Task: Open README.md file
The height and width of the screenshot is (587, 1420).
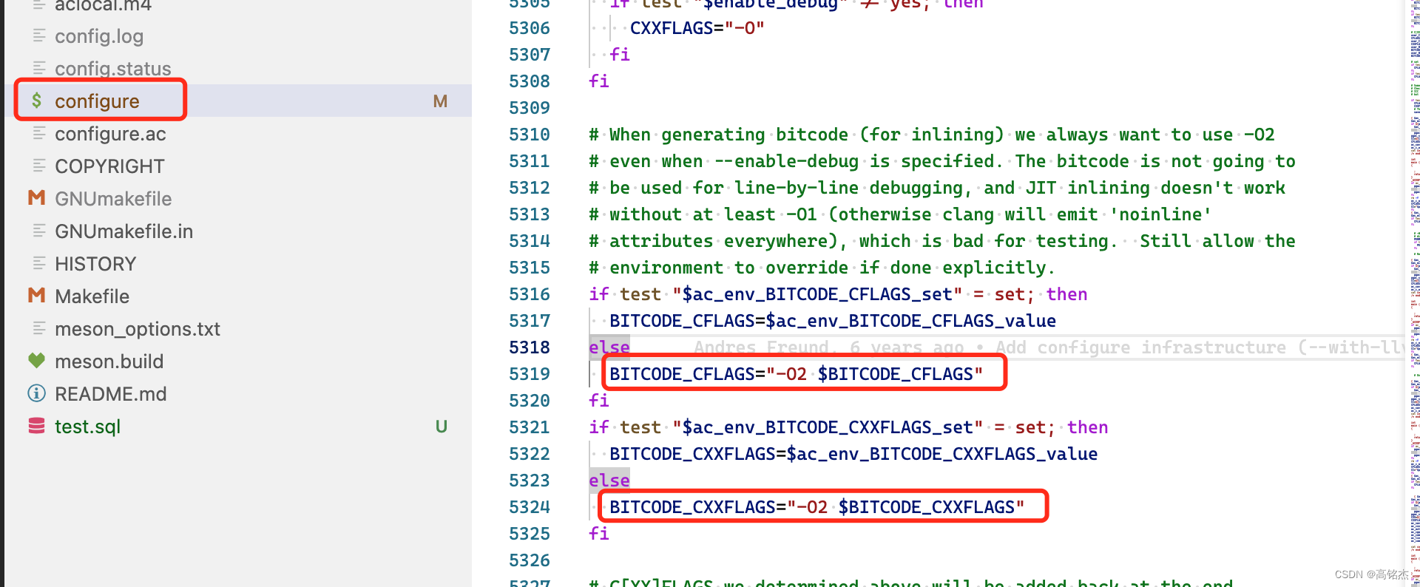Action: click(110, 394)
